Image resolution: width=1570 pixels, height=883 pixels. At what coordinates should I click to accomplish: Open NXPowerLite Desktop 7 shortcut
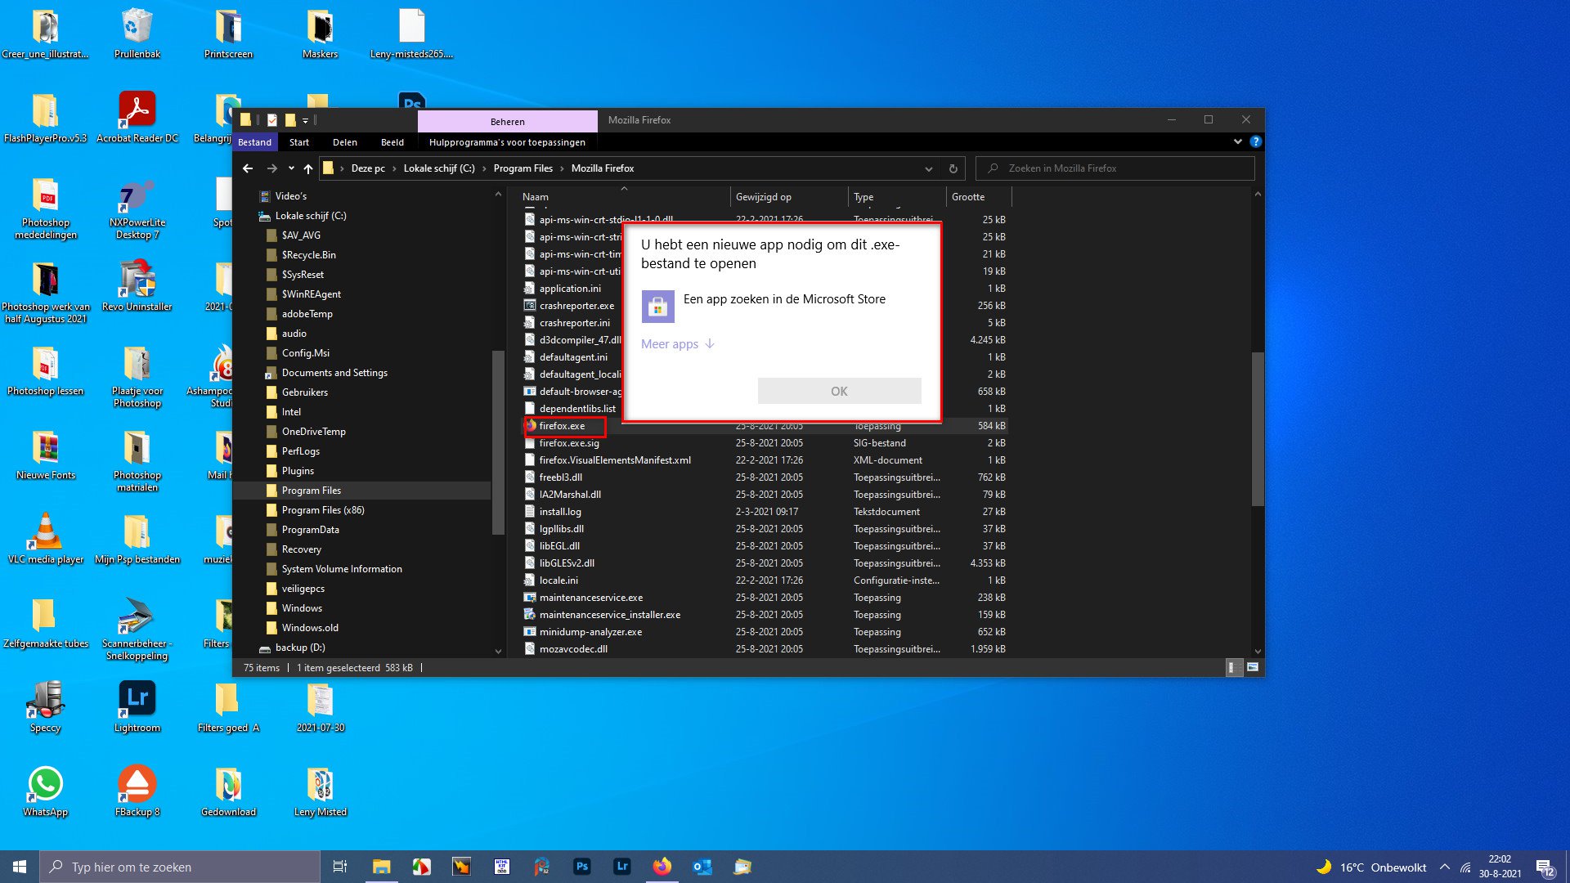pos(137,208)
